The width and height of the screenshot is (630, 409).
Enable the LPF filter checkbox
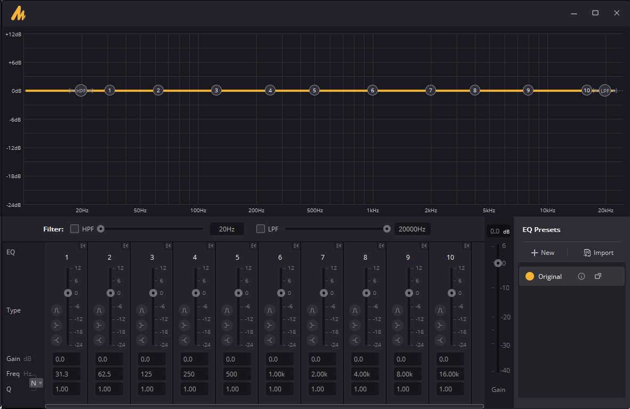pos(261,229)
